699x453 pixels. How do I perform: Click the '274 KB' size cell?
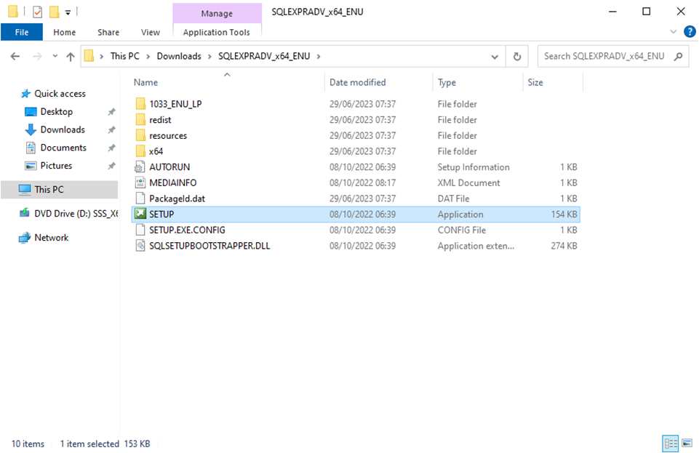(x=564, y=246)
